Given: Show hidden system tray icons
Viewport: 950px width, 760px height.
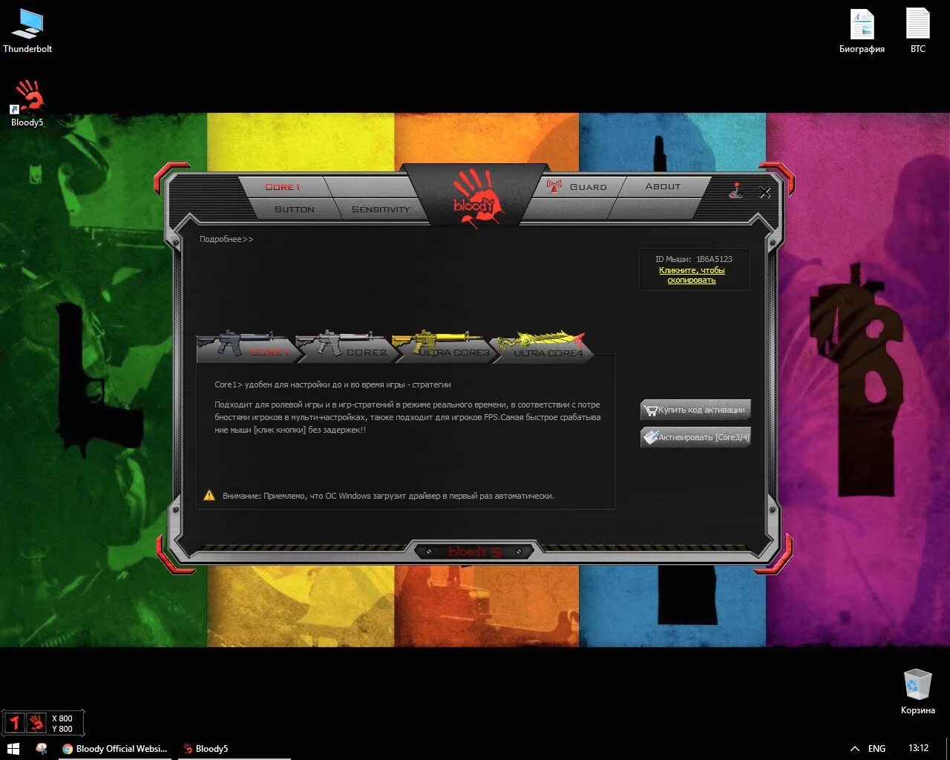Looking at the screenshot, I should tap(854, 749).
